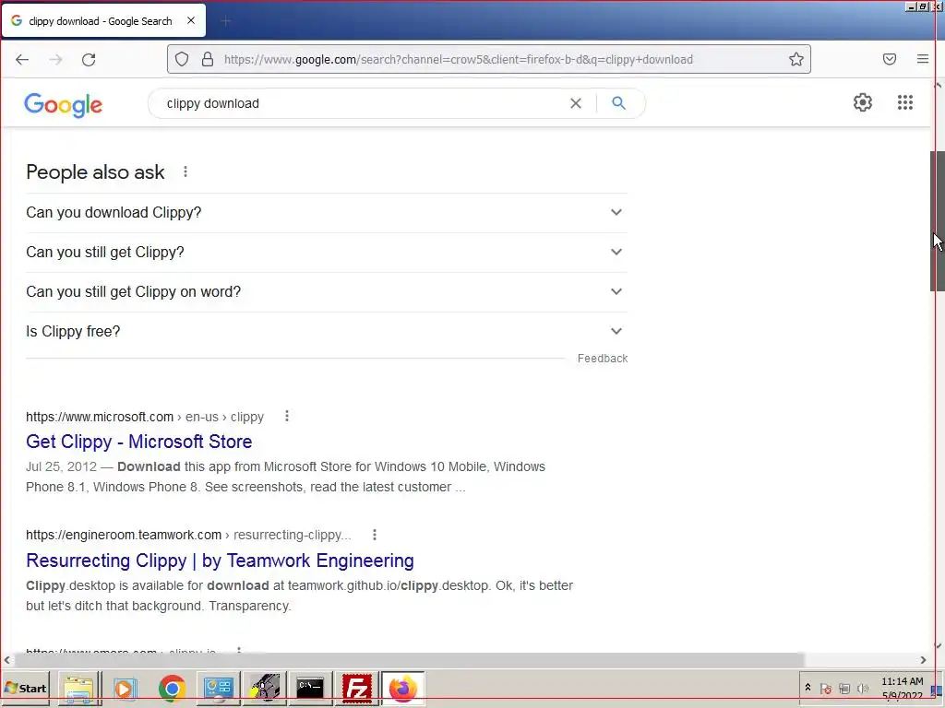Open the People also ask options menu

point(185,172)
